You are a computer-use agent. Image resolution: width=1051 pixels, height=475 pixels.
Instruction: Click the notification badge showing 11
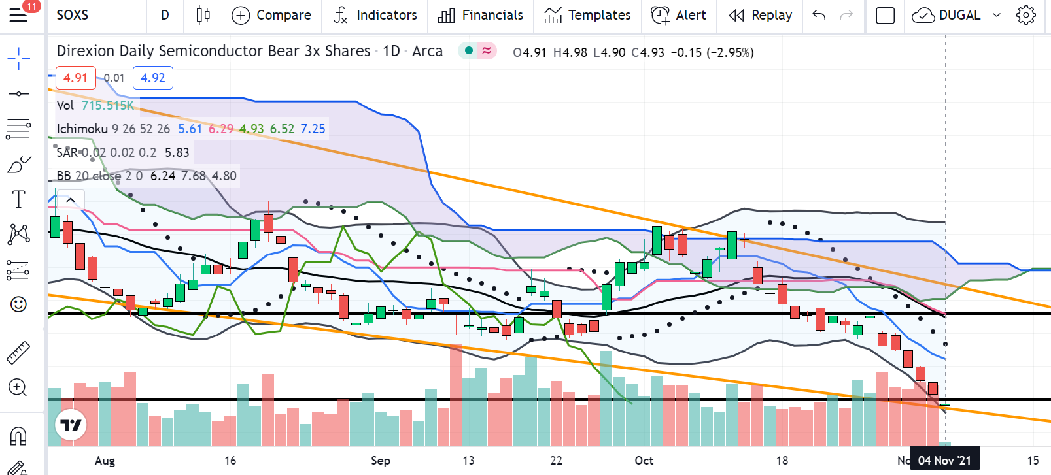pos(31,6)
